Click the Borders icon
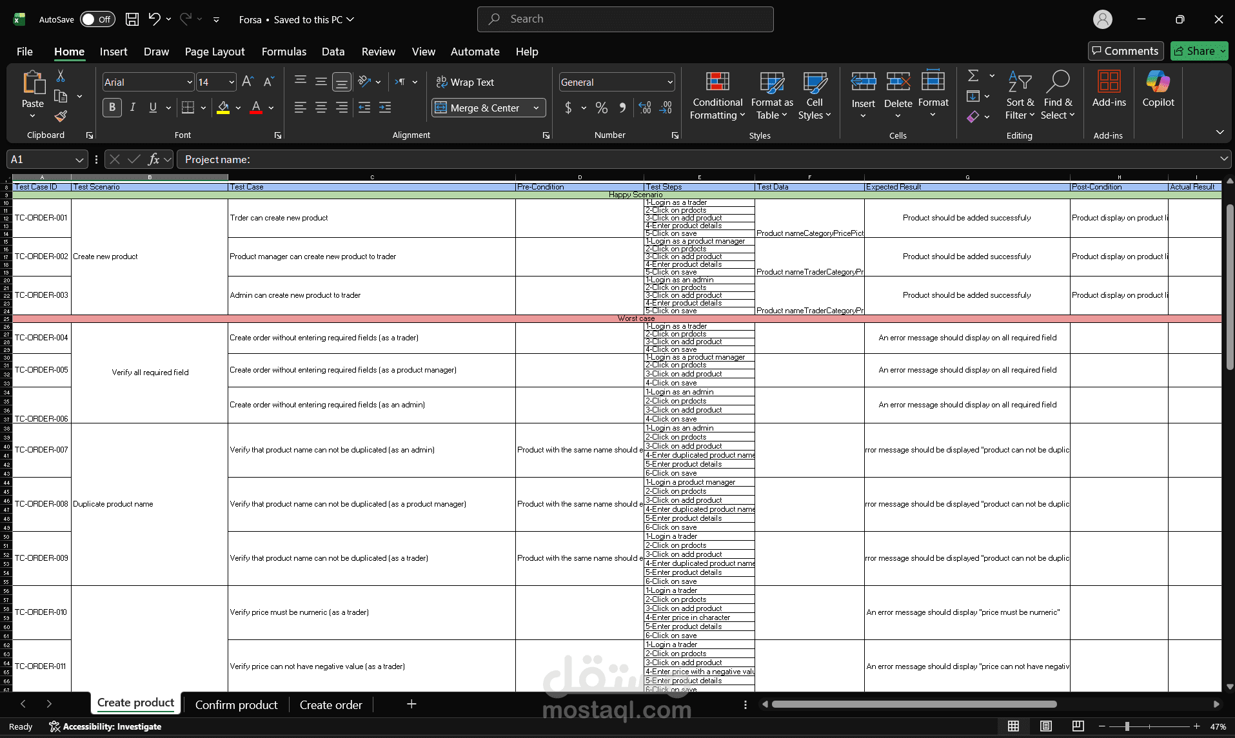Screen dimensions: 1235x738 (188, 108)
